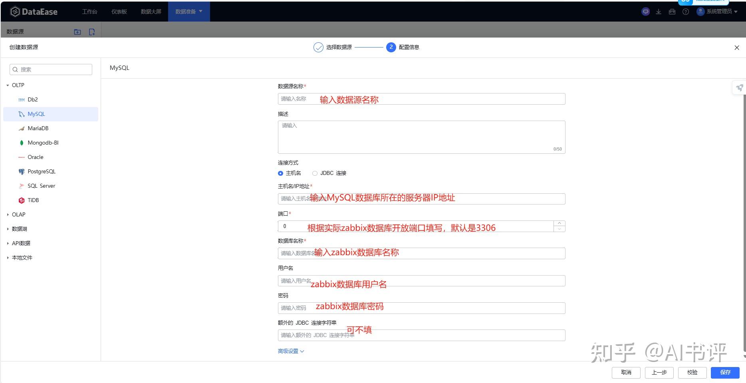The image size is (746, 383).
Task: Expand the OLAP category in the sidebar
Action: coord(19,214)
